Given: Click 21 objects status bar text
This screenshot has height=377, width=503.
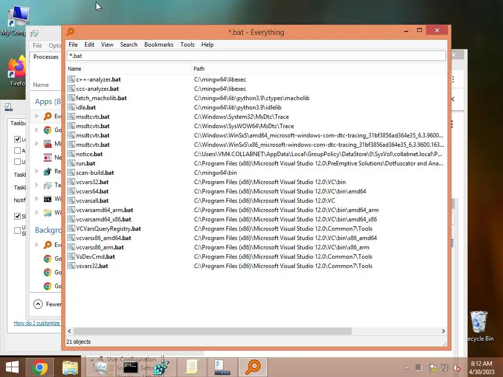Looking at the screenshot, I should [x=79, y=342].
